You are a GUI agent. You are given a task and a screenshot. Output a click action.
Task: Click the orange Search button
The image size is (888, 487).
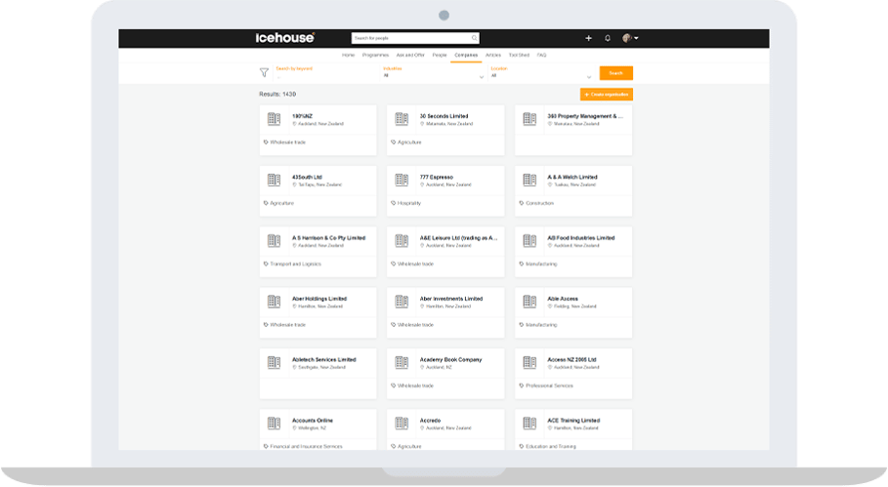click(616, 73)
